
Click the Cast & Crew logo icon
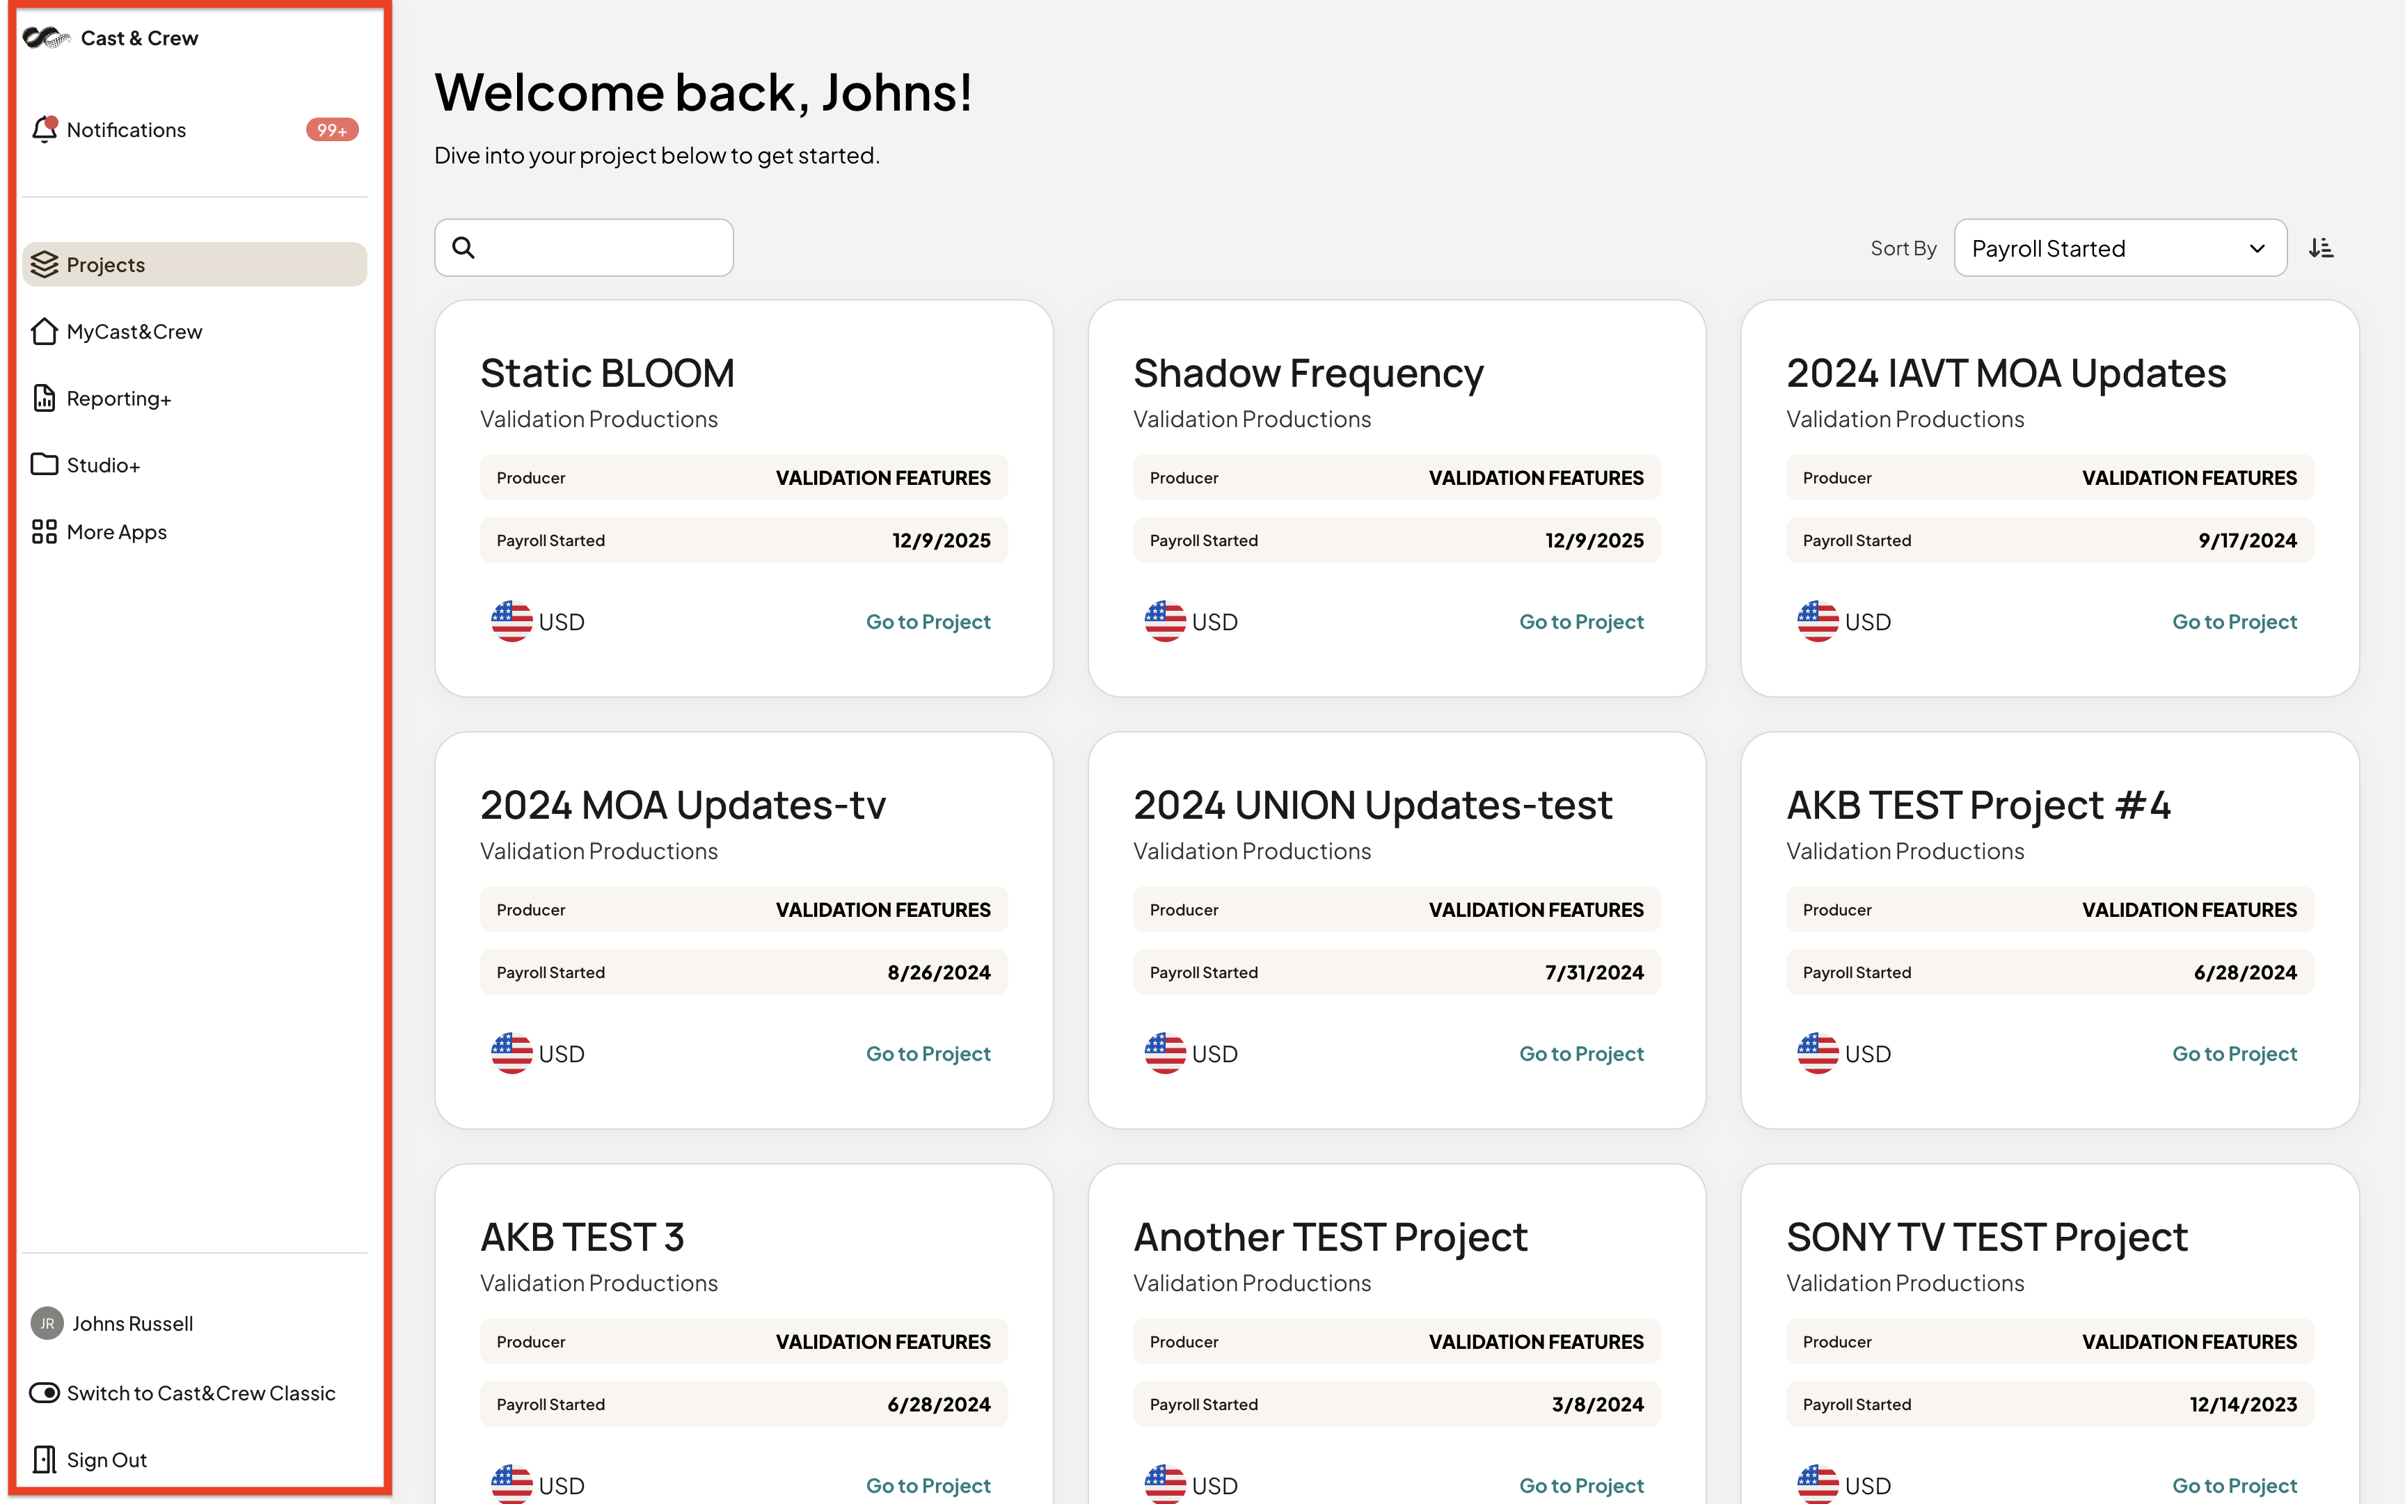click(x=47, y=38)
